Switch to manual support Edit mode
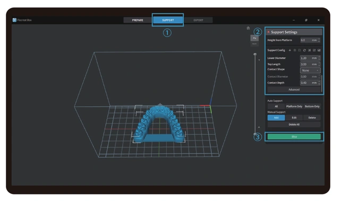The width and height of the screenshot is (340, 201). [294, 118]
